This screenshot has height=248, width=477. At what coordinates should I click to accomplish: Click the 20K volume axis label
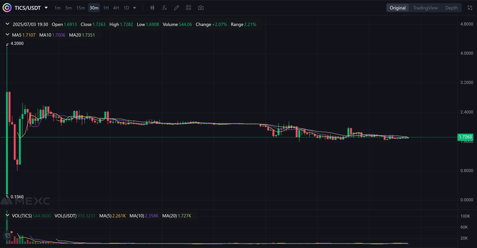[464, 238]
